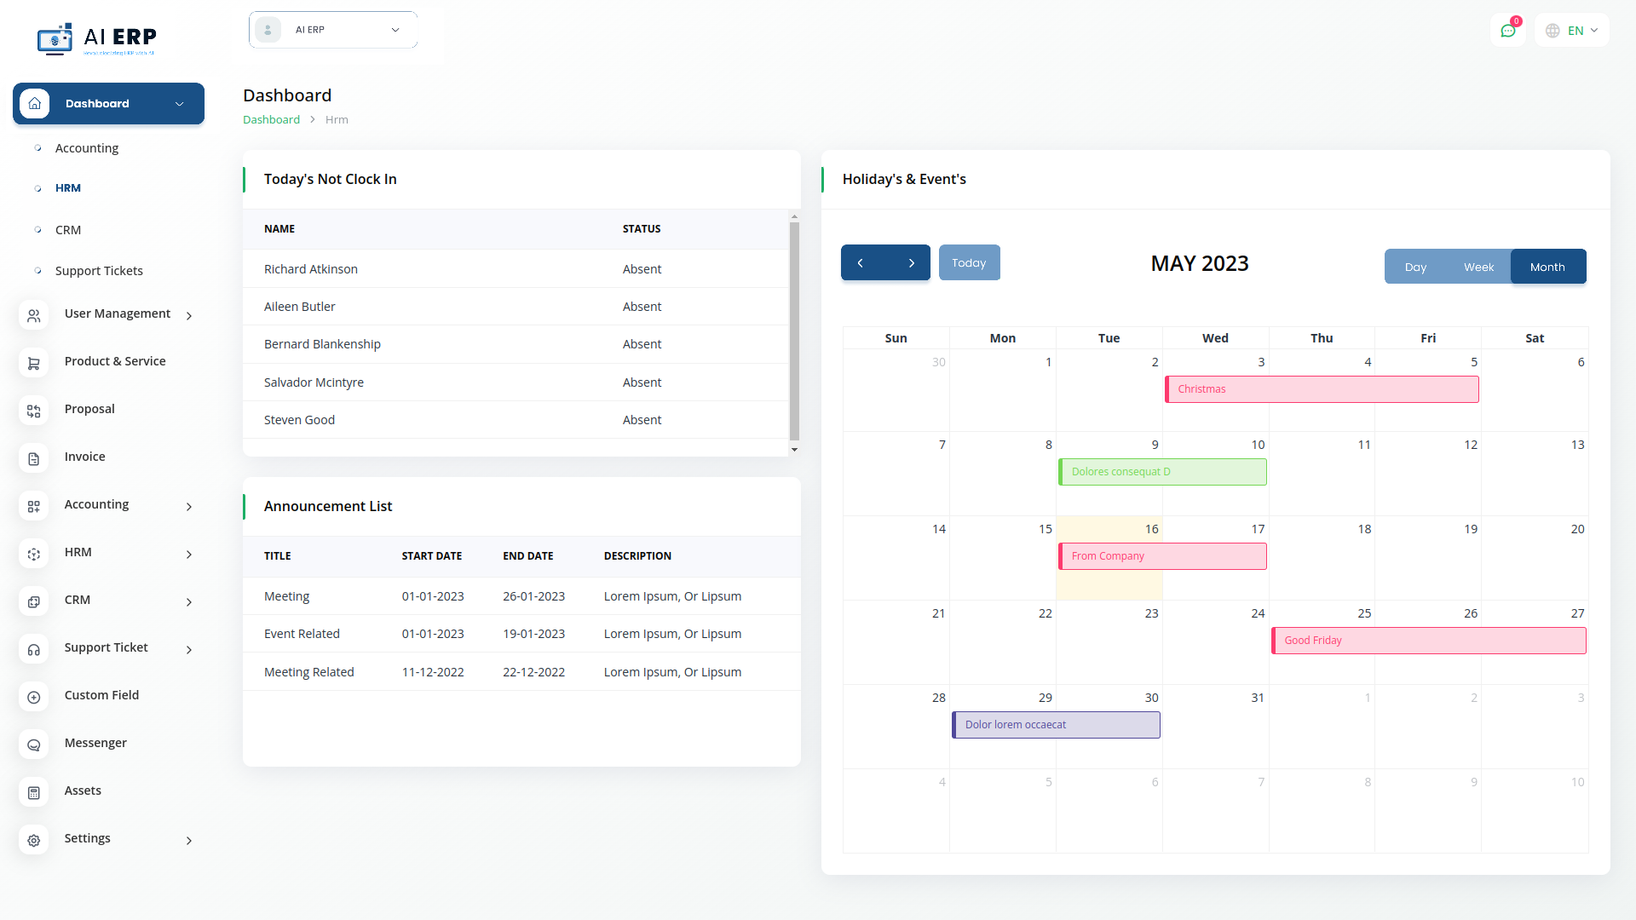Click the Invoice document icon
This screenshot has width=1636, height=920.
coord(34,458)
